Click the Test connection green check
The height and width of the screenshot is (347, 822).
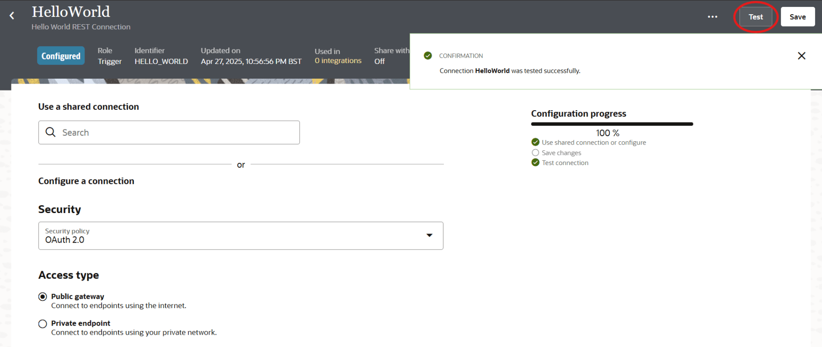coord(535,163)
